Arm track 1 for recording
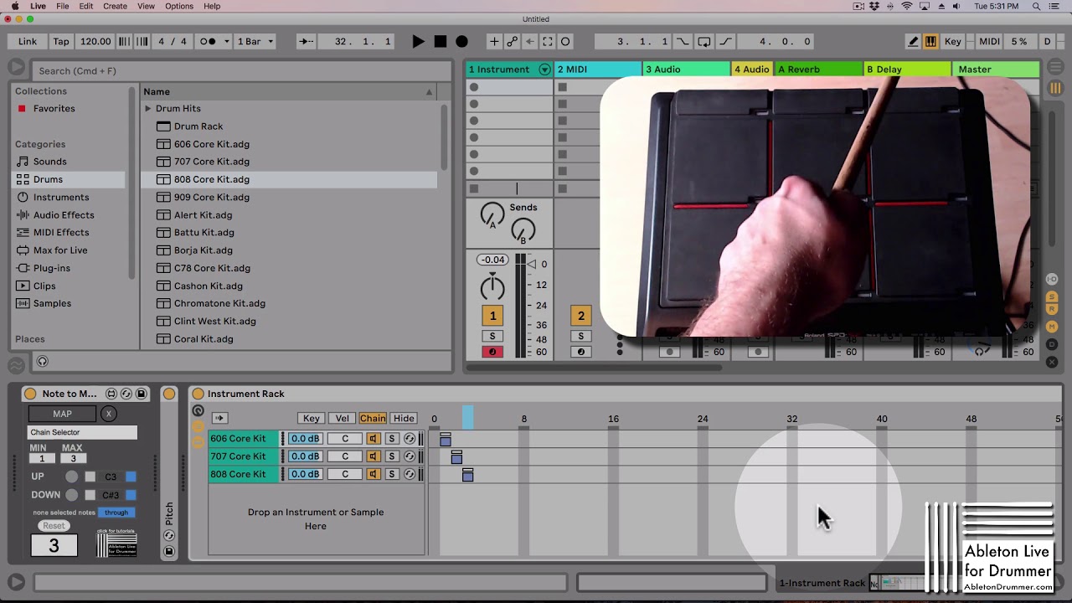The height and width of the screenshot is (603, 1072). pos(492,352)
